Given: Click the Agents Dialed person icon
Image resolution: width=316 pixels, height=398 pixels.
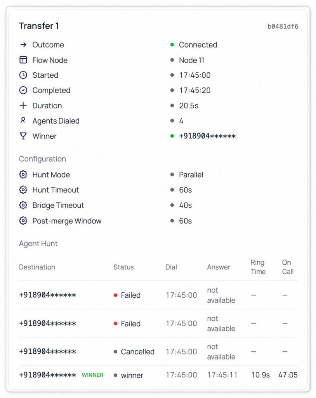Looking at the screenshot, I should pyautogui.click(x=23, y=120).
